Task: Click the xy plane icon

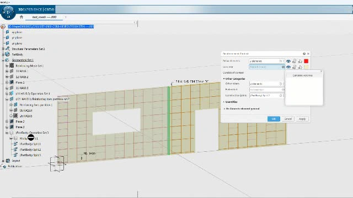Action: [x=7, y=32]
